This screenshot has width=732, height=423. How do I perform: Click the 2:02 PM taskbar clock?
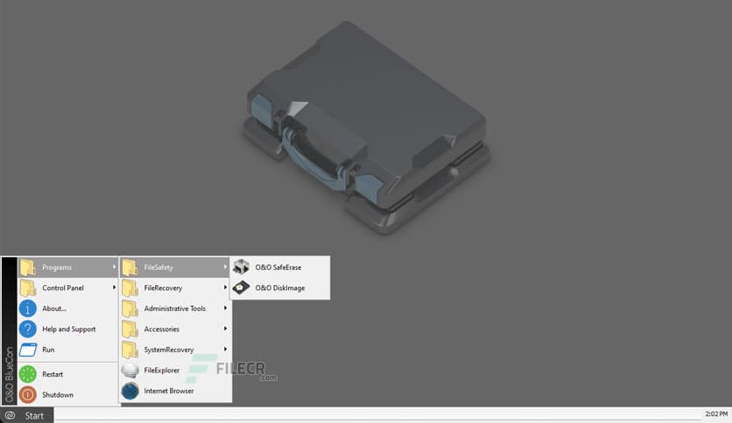[716, 413]
